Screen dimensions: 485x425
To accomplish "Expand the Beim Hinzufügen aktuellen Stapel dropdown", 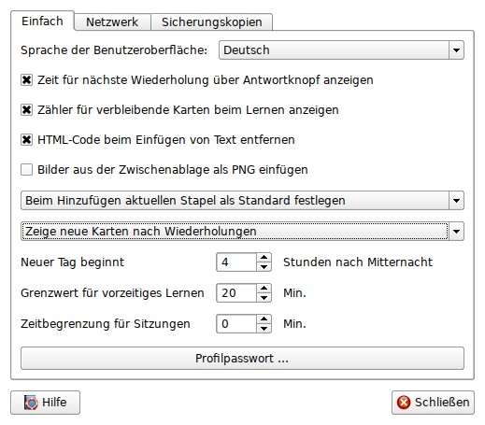I will (x=242, y=201).
